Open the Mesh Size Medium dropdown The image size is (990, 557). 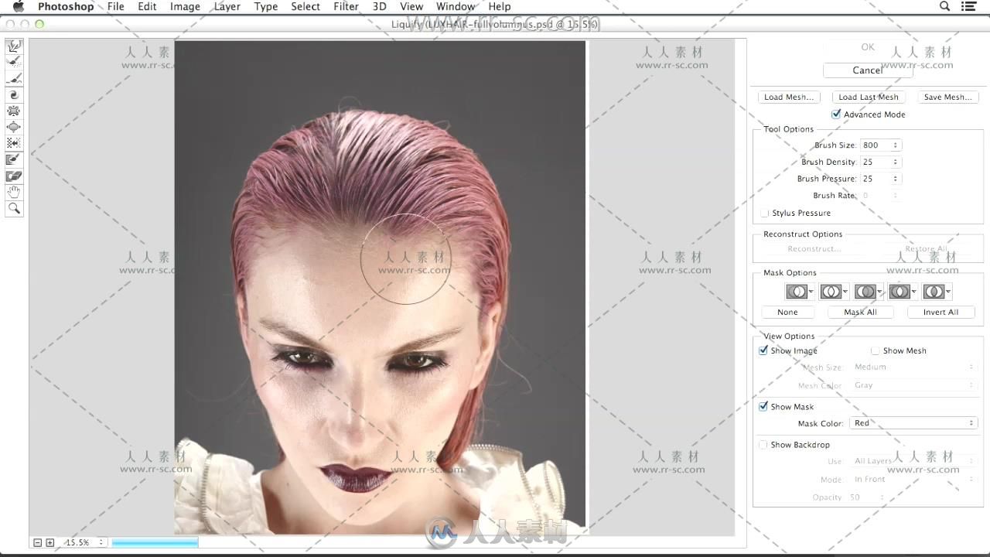913,367
